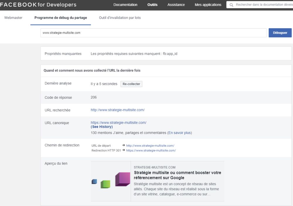This screenshot has width=293, height=206.
Task: Open the Documentation menu
Action: [125, 5]
